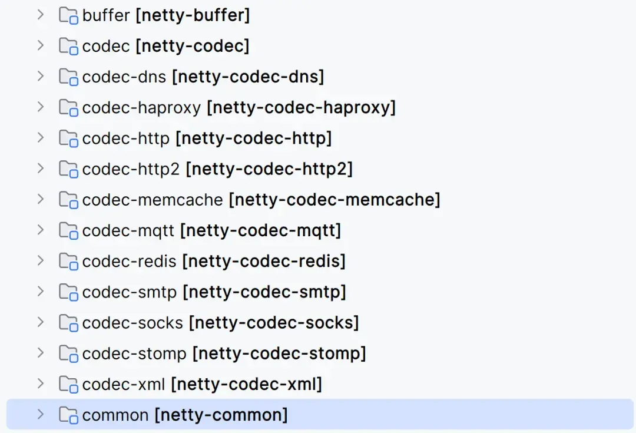Expand the codec-http2 tree node
Screen dimensions: 636x433
pyautogui.click(x=40, y=168)
